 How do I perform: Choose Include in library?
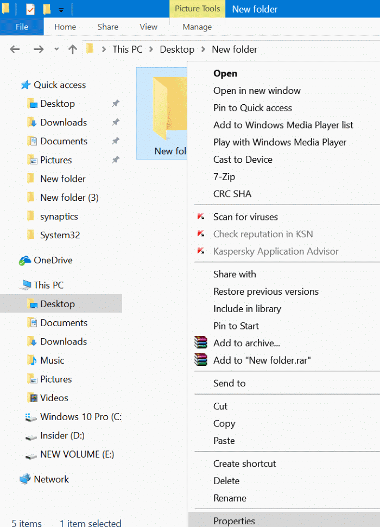[247, 308]
